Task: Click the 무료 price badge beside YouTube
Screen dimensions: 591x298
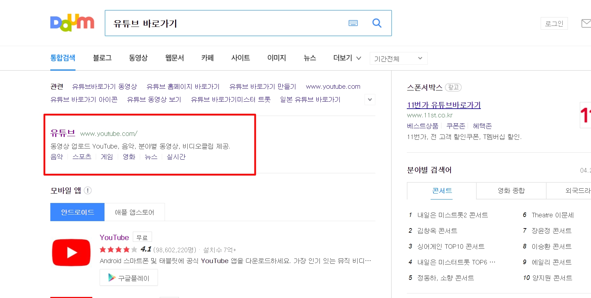Action: (142, 238)
